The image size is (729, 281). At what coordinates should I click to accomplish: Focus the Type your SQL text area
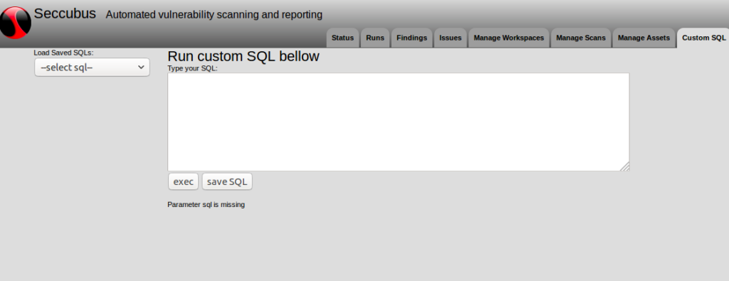point(399,122)
